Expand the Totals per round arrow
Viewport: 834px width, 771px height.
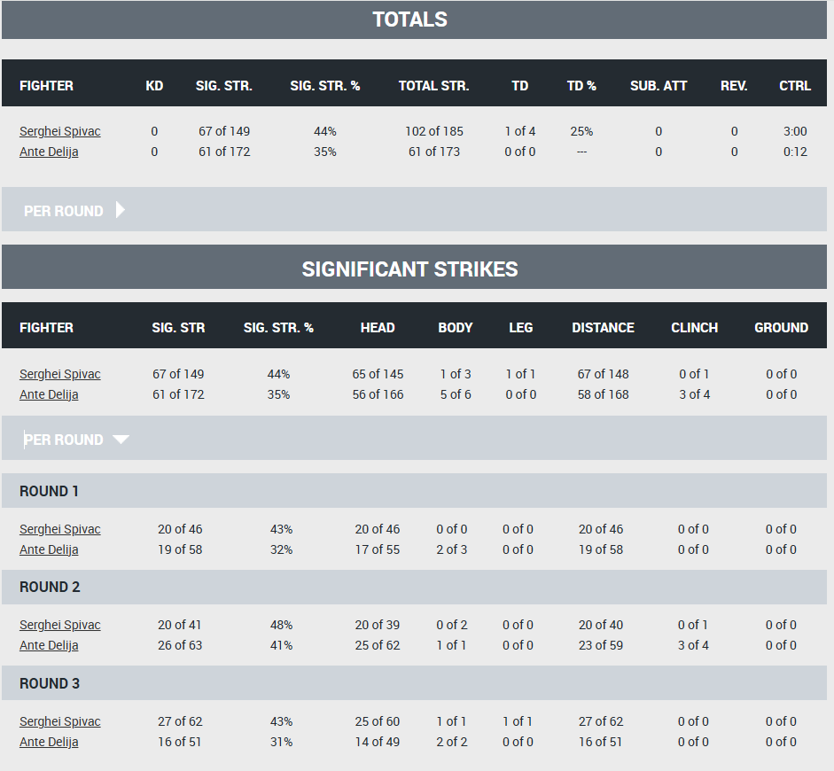click(121, 210)
